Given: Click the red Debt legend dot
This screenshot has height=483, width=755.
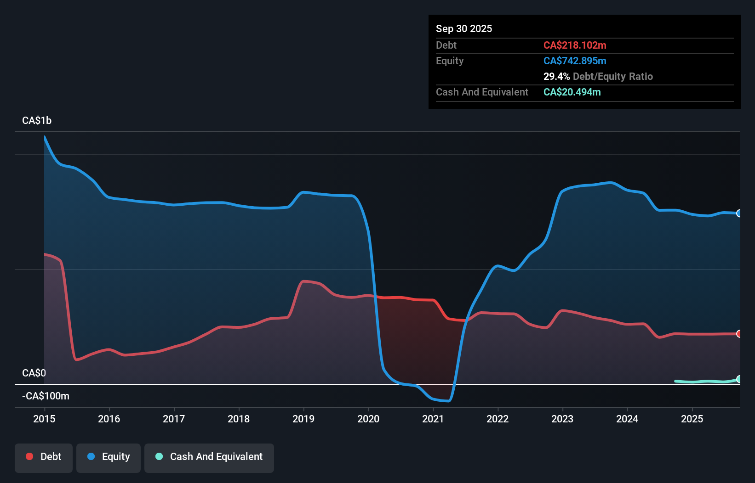Looking at the screenshot, I should tap(29, 456).
